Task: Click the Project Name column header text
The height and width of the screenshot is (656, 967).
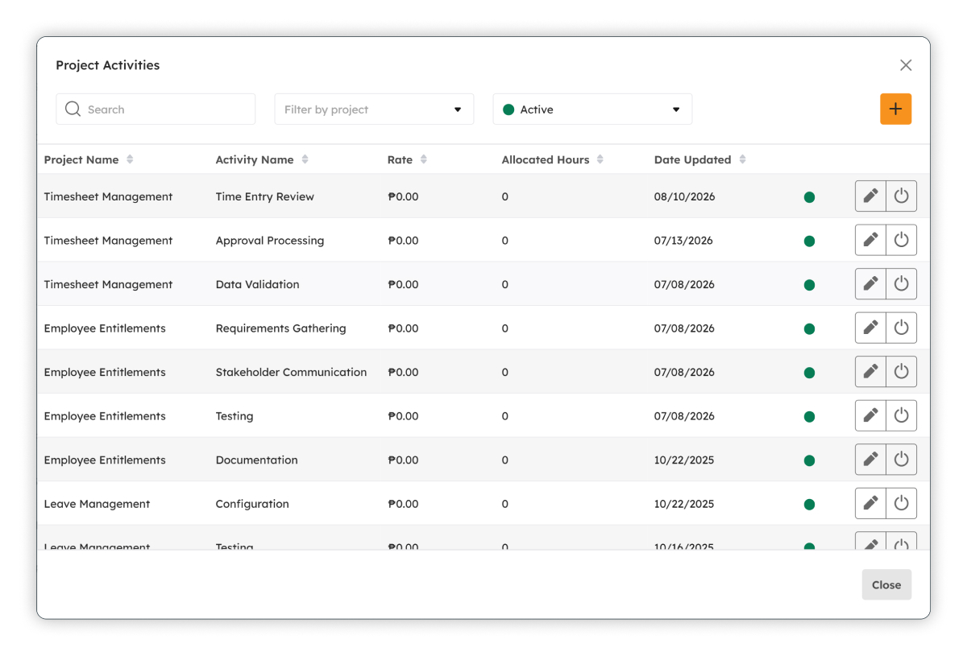Action: click(x=81, y=159)
